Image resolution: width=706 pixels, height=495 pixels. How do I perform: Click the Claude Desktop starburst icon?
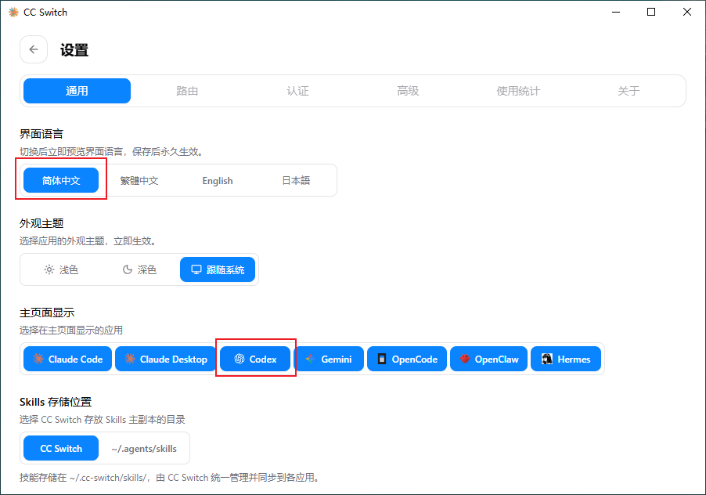[x=130, y=359]
